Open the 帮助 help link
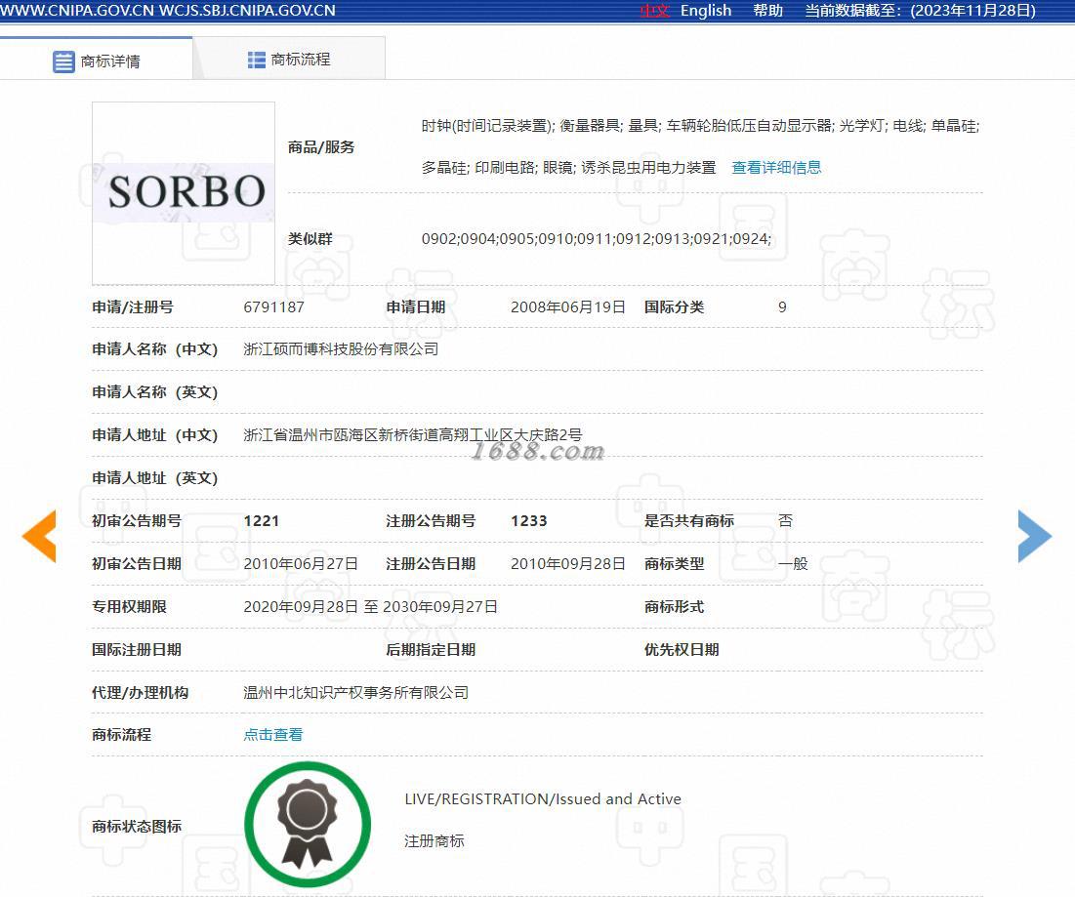This screenshot has height=897, width=1075. pyautogui.click(x=767, y=11)
